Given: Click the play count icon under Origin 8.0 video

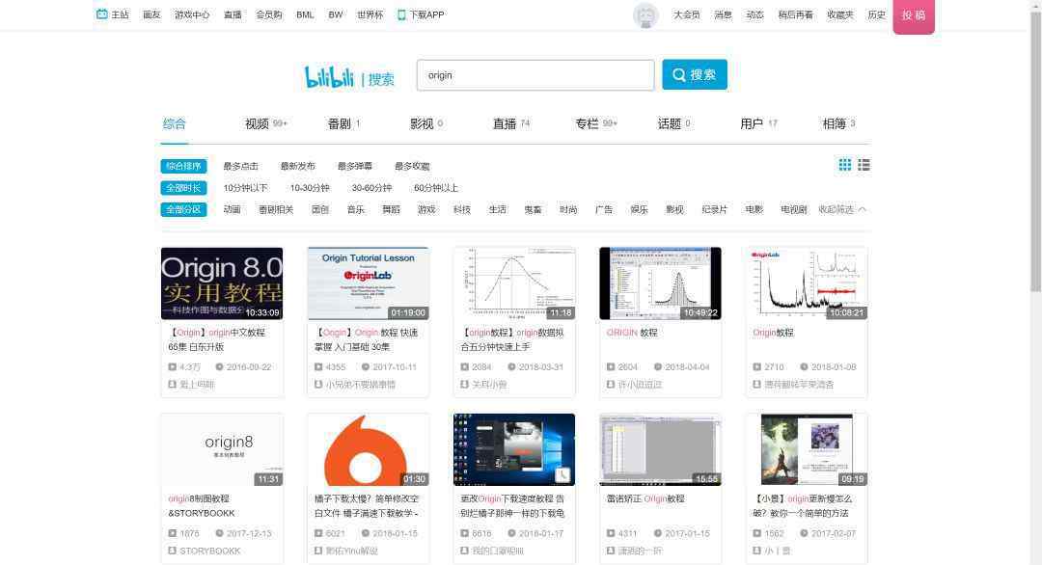Looking at the screenshot, I should 172,366.
